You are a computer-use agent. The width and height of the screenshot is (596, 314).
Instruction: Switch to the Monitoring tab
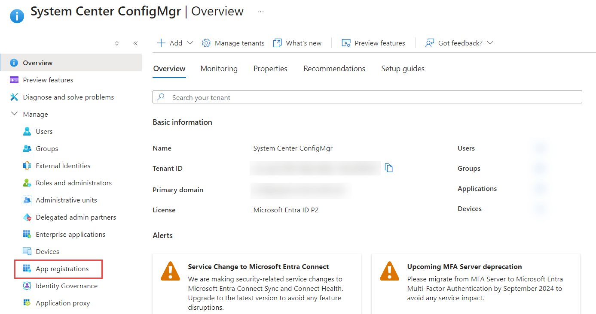pos(219,69)
